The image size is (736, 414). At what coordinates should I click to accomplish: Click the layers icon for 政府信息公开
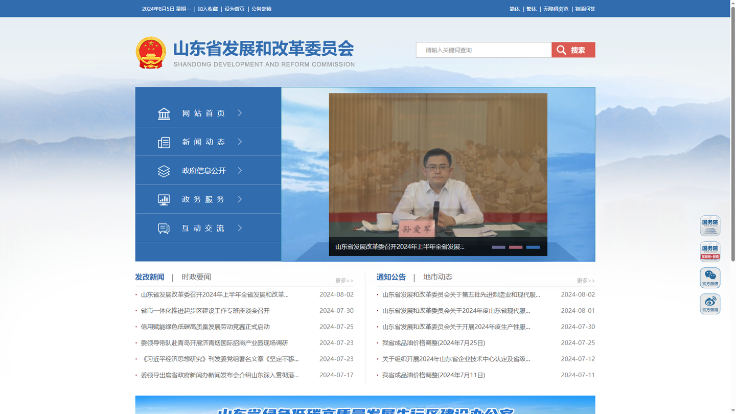pos(164,171)
